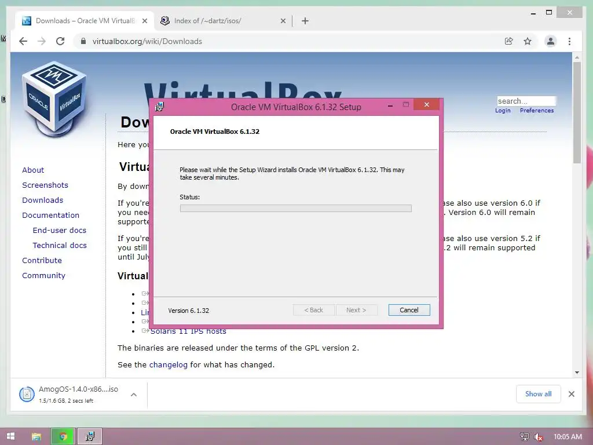This screenshot has width=593, height=445.
Task: Open the Chrome three-dot menu
Action: point(570,41)
